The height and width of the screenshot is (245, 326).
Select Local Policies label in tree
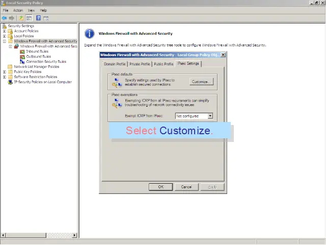(x=24, y=36)
